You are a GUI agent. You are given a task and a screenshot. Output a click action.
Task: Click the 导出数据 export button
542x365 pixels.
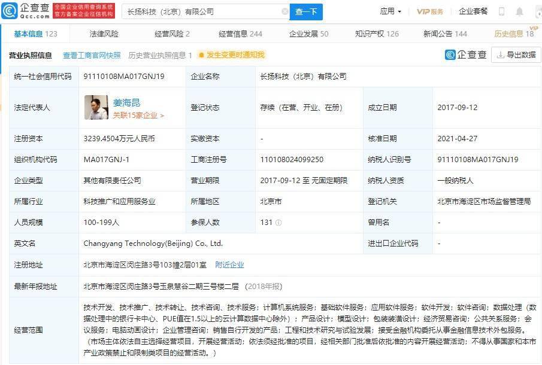515,54
